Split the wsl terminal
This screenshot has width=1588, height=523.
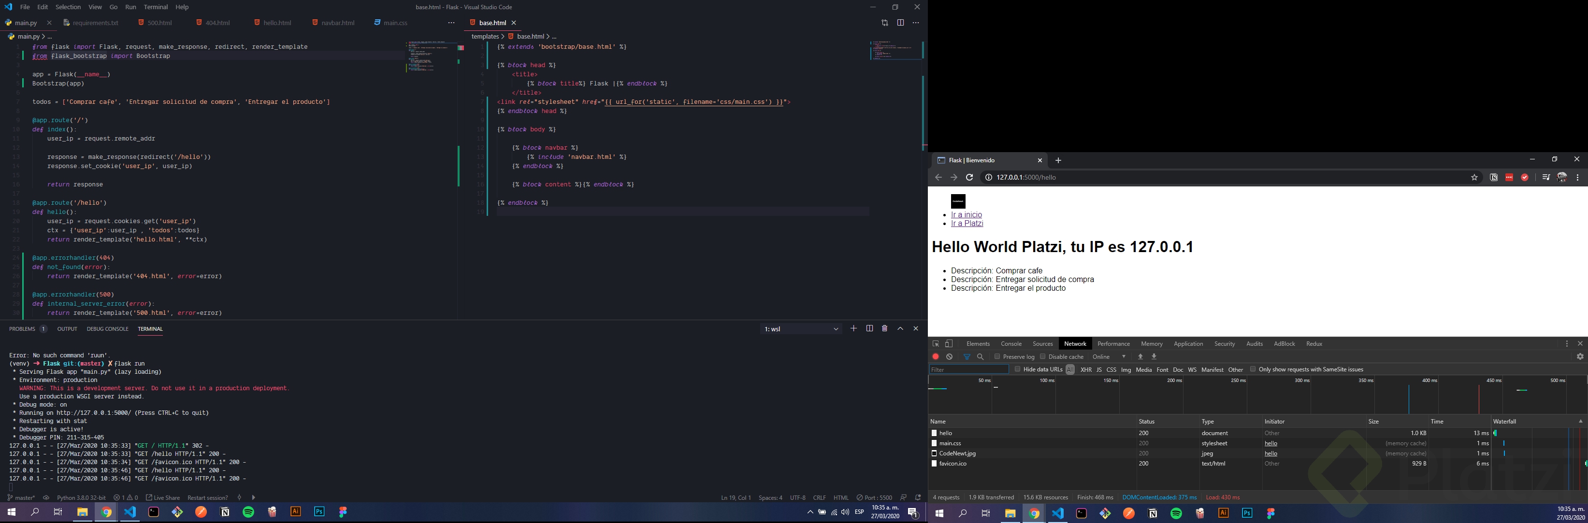[870, 329]
